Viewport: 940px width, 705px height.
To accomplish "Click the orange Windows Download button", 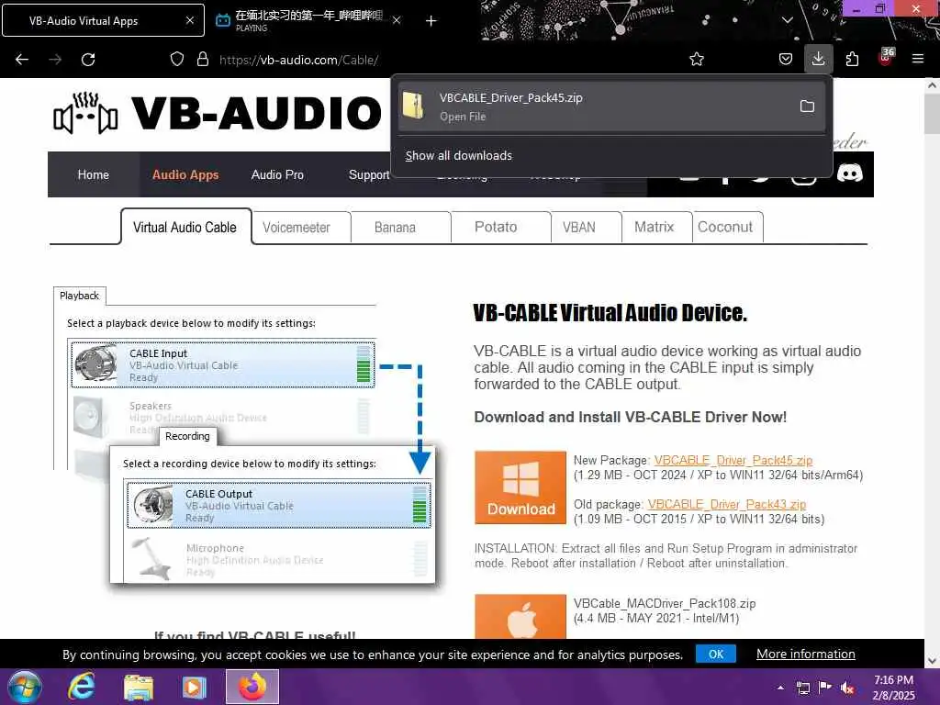I will point(520,487).
